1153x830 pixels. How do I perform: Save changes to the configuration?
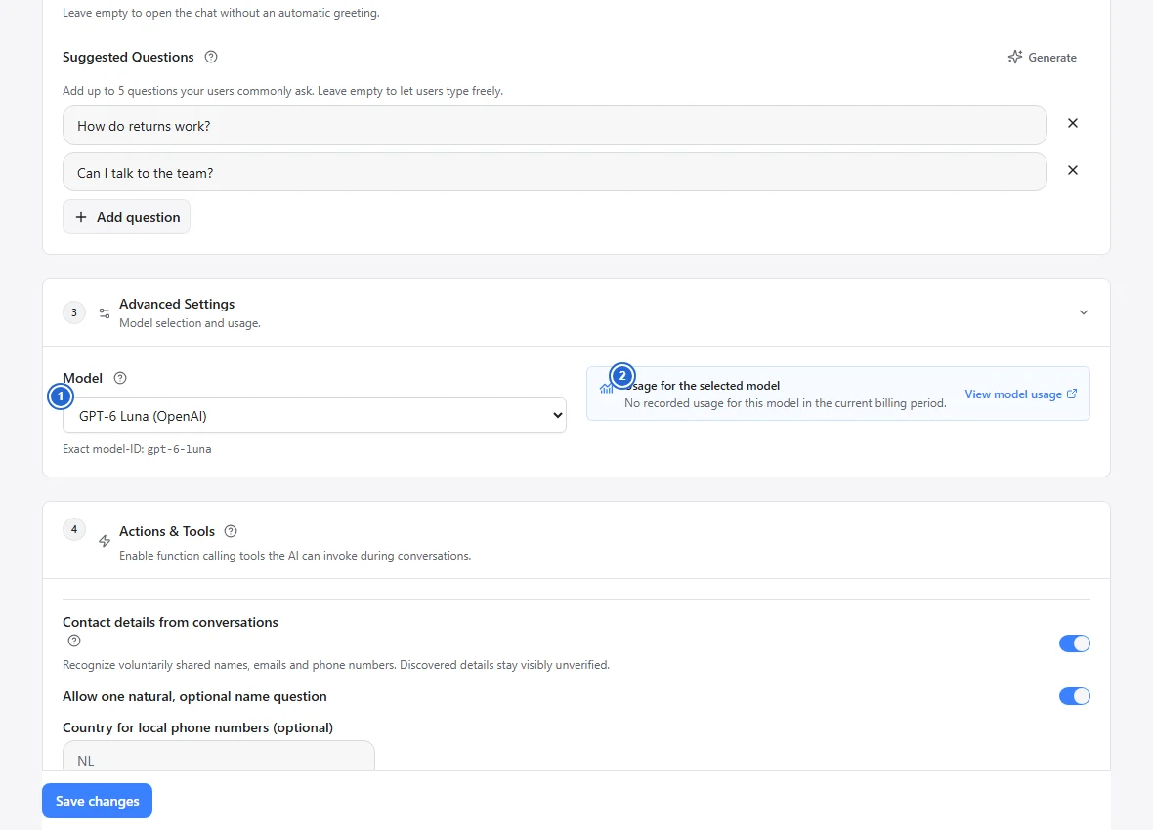point(97,801)
